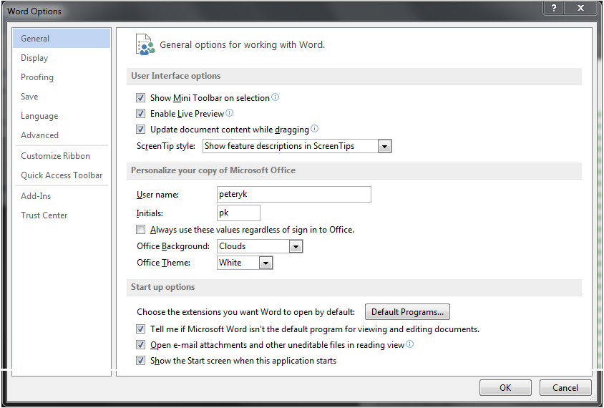
Task: Switch to the Advanced category
Action: point(62,135)
